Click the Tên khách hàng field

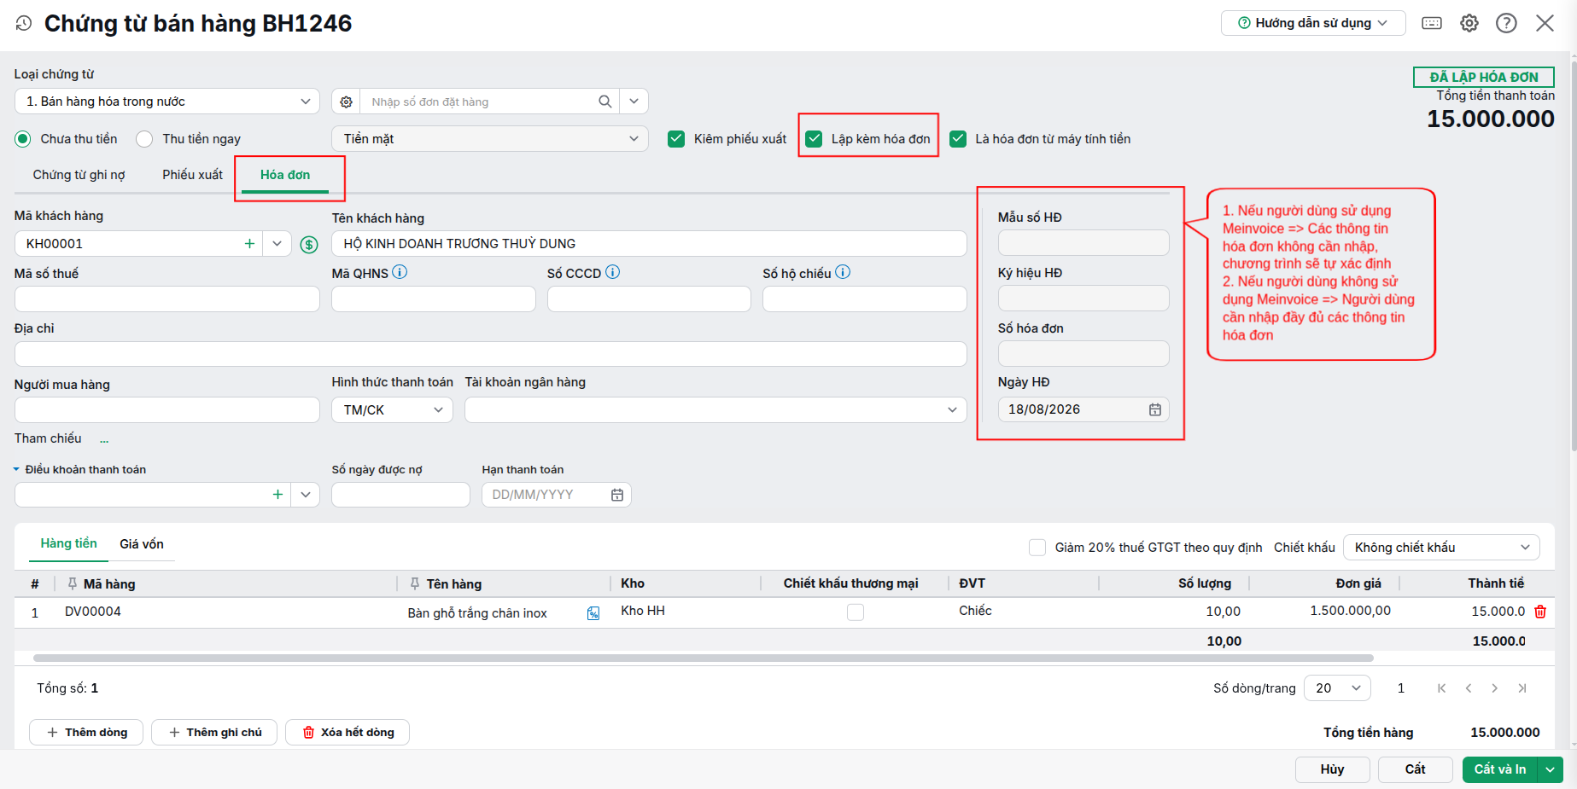[650, 244]
